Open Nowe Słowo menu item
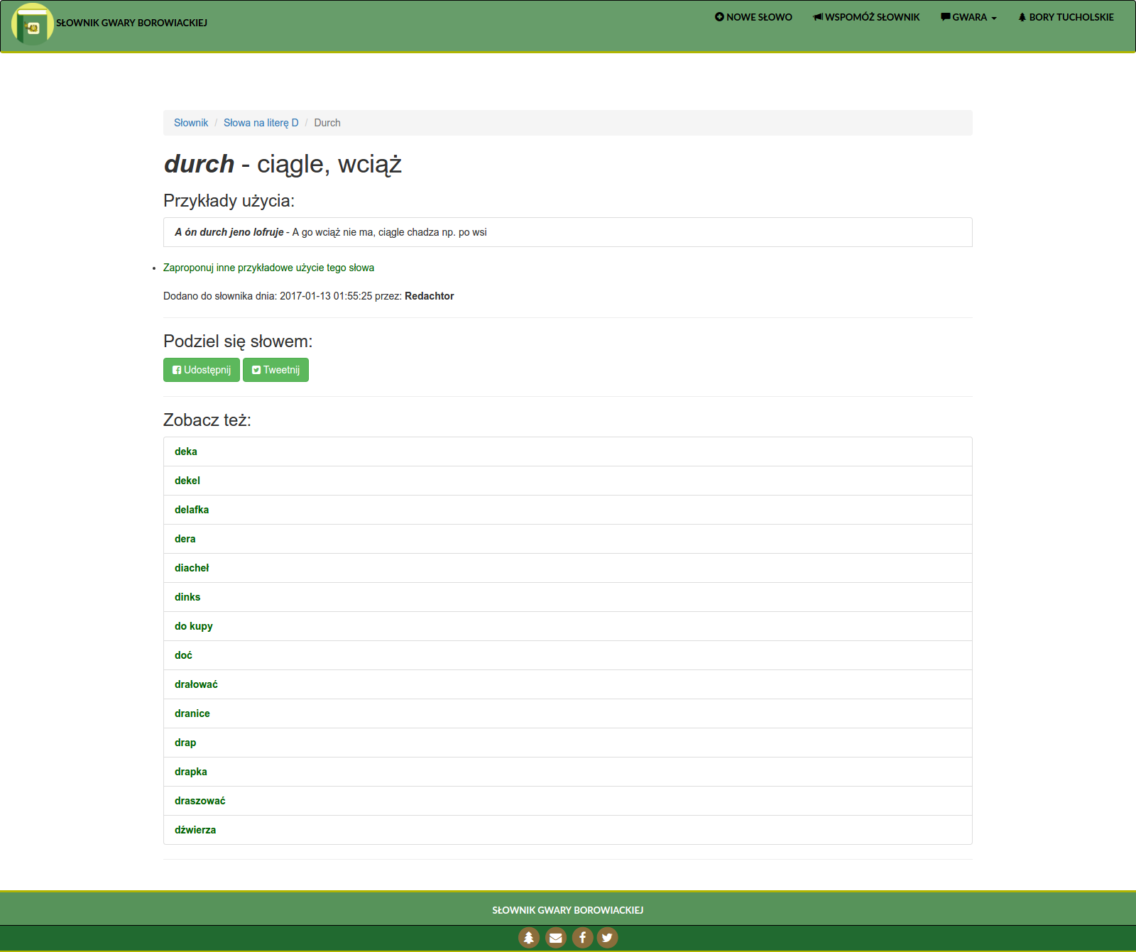Screen dimensions: 1136x952 tap(753, 17)
